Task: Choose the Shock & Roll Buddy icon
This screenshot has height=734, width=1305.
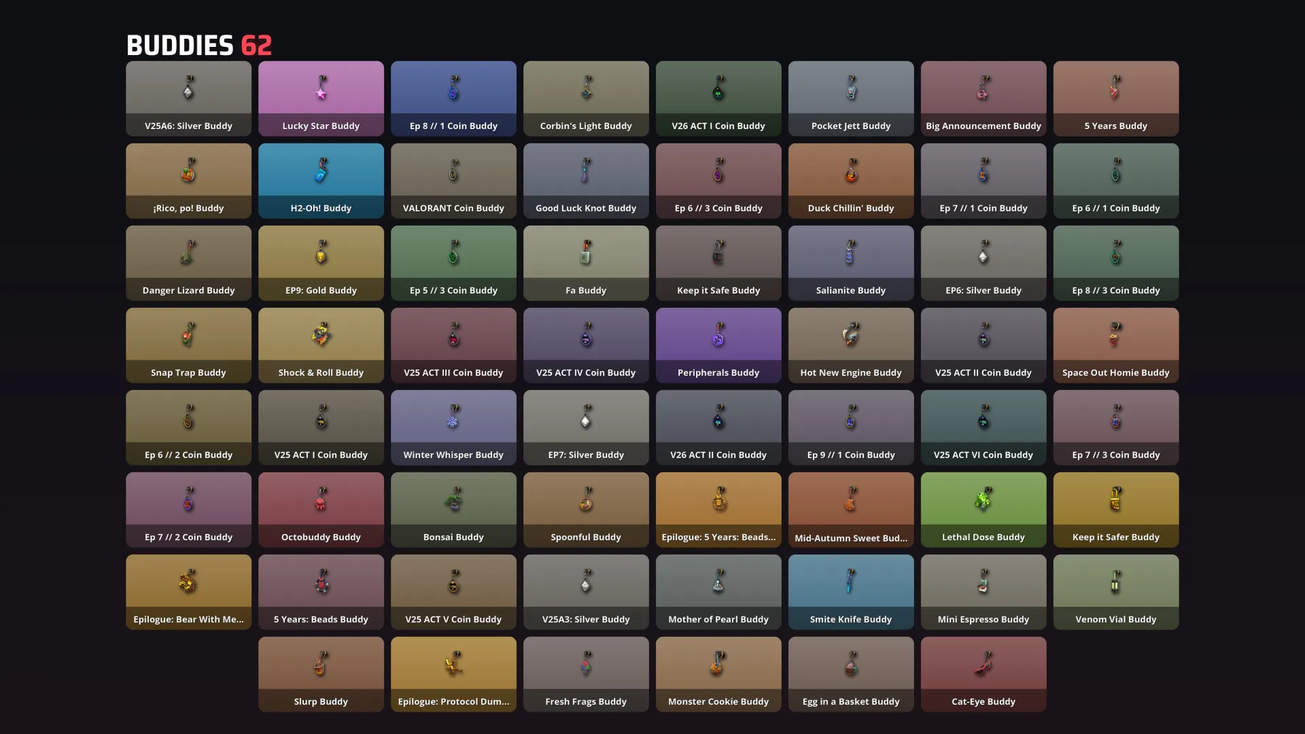Action: coord(321,334)
